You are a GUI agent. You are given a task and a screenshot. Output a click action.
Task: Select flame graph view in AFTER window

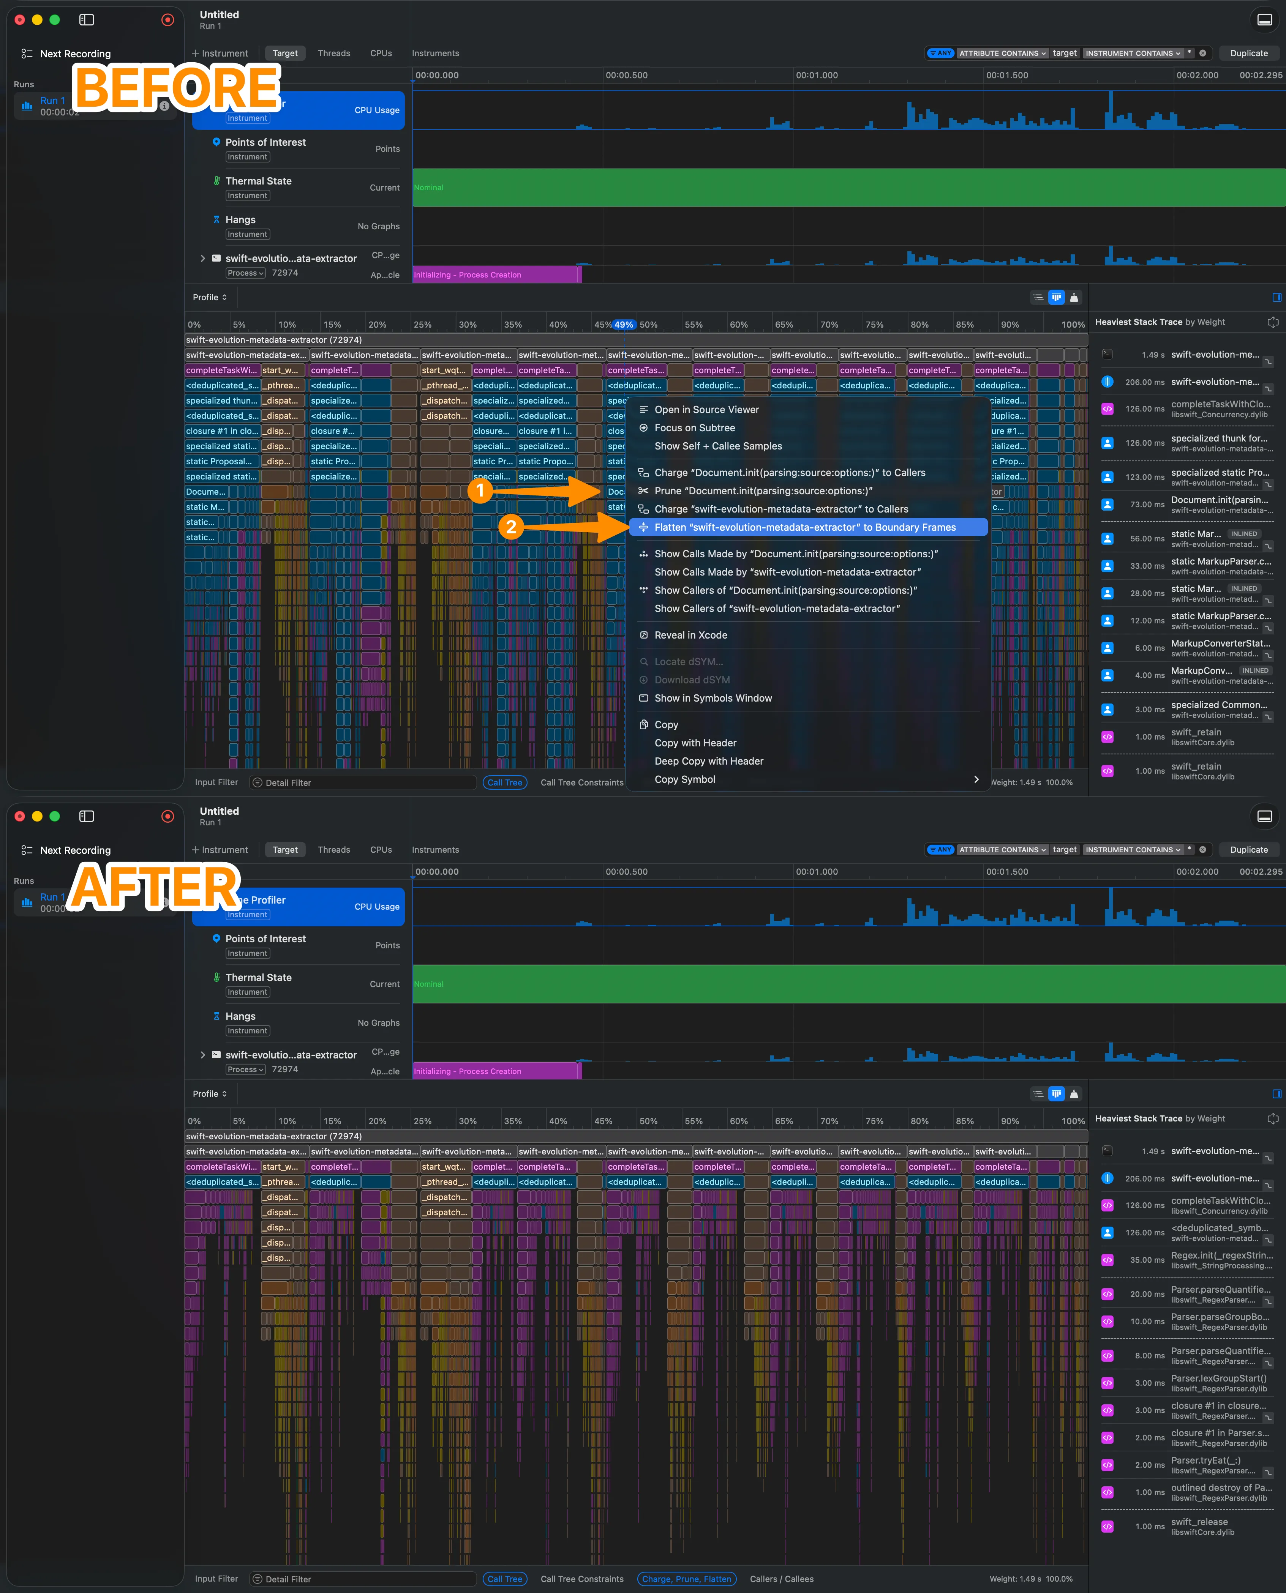tap(1056, 1094)
